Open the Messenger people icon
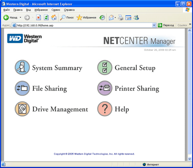The width and height of the screenshot is (193, 168). pyautogui.click(x=136, y=17)
